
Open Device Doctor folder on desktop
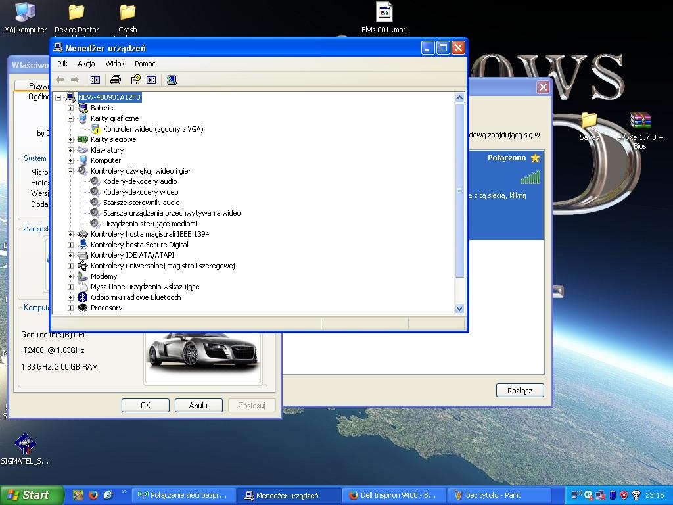(76, 18)
